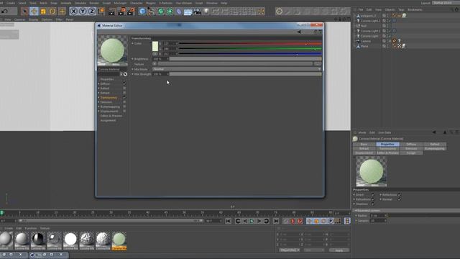The image size is (460, 259).
Task: Toggle Y axis lock
Action: pos(83,12)
